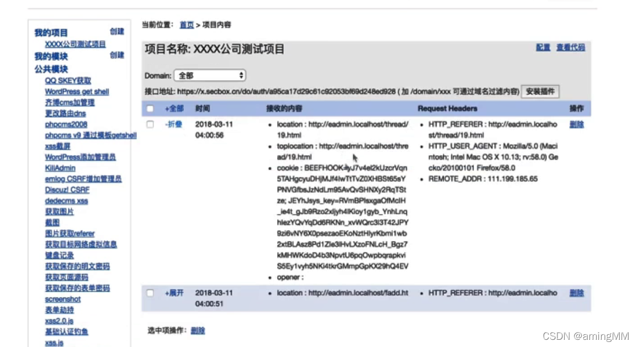Image resolution: width=637 pixels, height=347 pixels.
Task: Open the KillAdmin module
Action: pyautogui.click(x=60, y=168)
